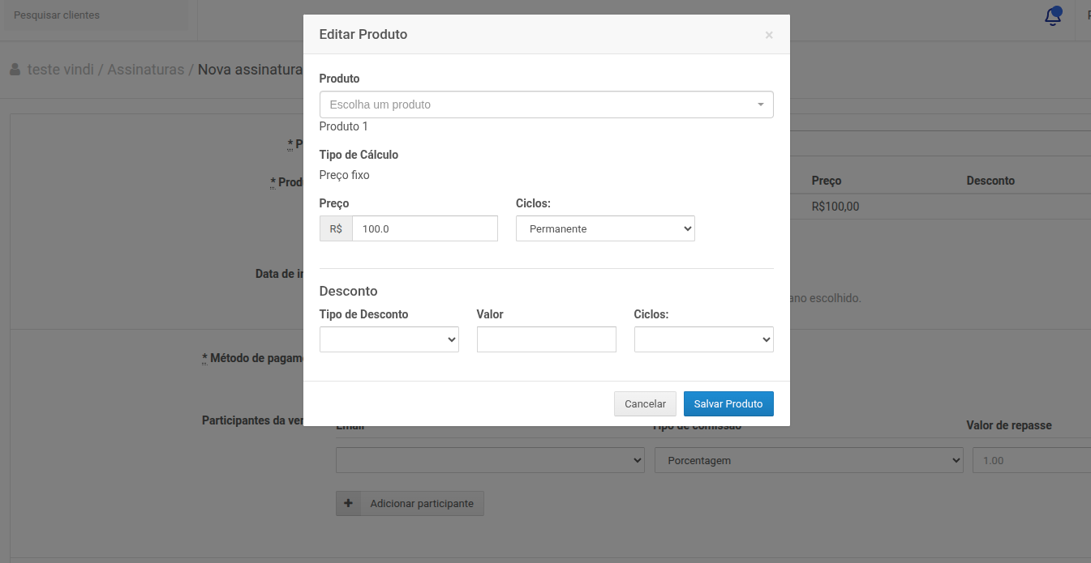Expand the Ciclos dropdown showing Permanente
This screenshot has width=1091, height=563.
pyautogui.click(x=604, y=228)
